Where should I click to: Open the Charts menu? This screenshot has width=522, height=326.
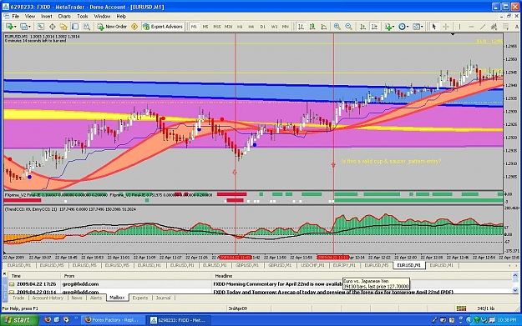64,16
